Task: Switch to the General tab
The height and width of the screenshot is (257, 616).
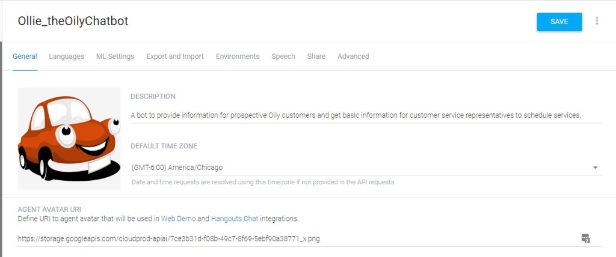Action: pos(25,56)
